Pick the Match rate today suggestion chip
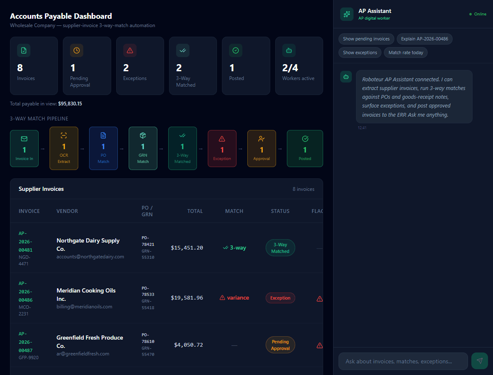This screenshot has height=375, width=493. (x=406, y=52)
